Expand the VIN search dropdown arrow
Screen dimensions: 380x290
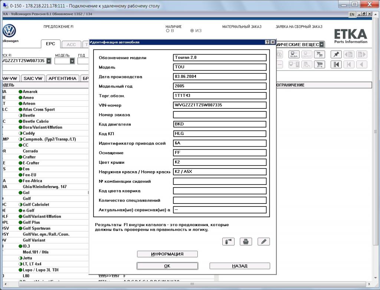pos(49,61)
